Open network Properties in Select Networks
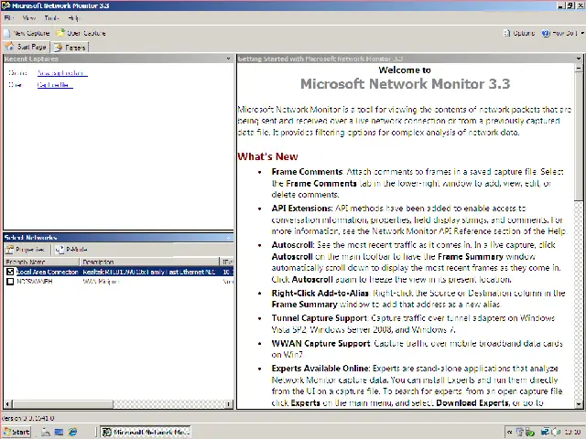 25,250
